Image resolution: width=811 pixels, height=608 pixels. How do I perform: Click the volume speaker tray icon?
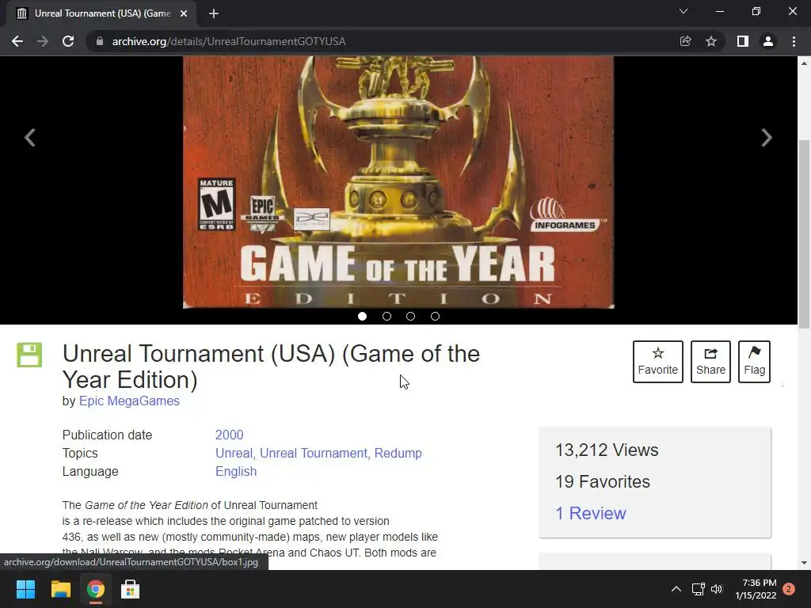[x=716, y=589]
